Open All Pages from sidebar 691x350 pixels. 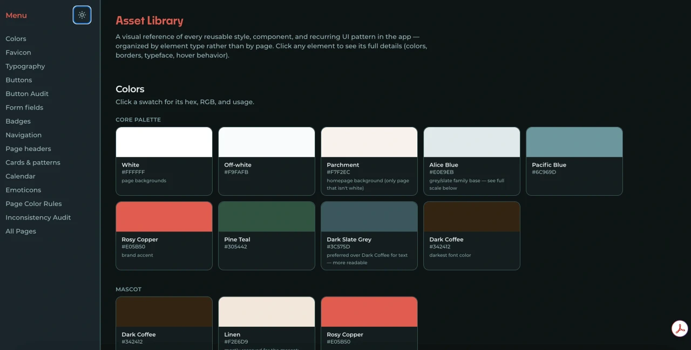(21, 231)
